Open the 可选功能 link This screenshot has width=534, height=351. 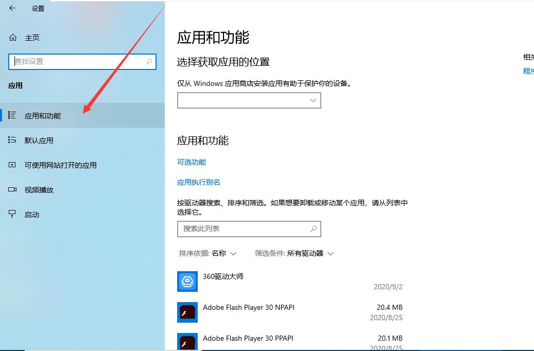point(192,162)
